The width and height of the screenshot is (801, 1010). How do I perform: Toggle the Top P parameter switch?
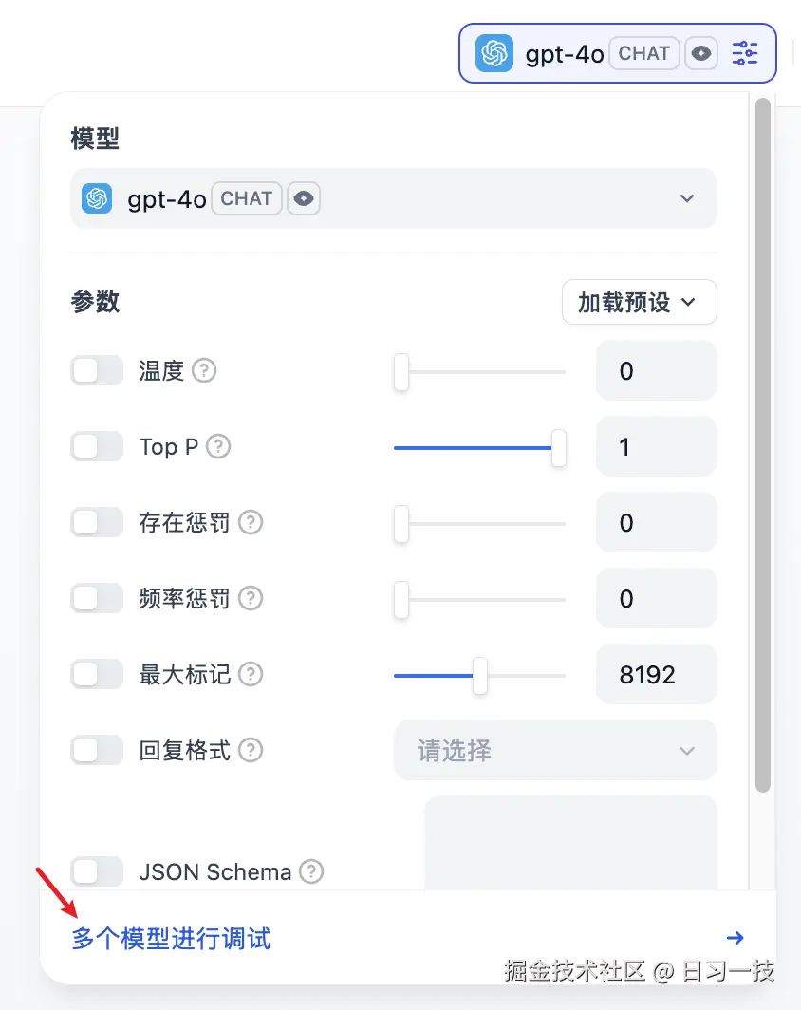pyautogui.click(x=97, y=446)
